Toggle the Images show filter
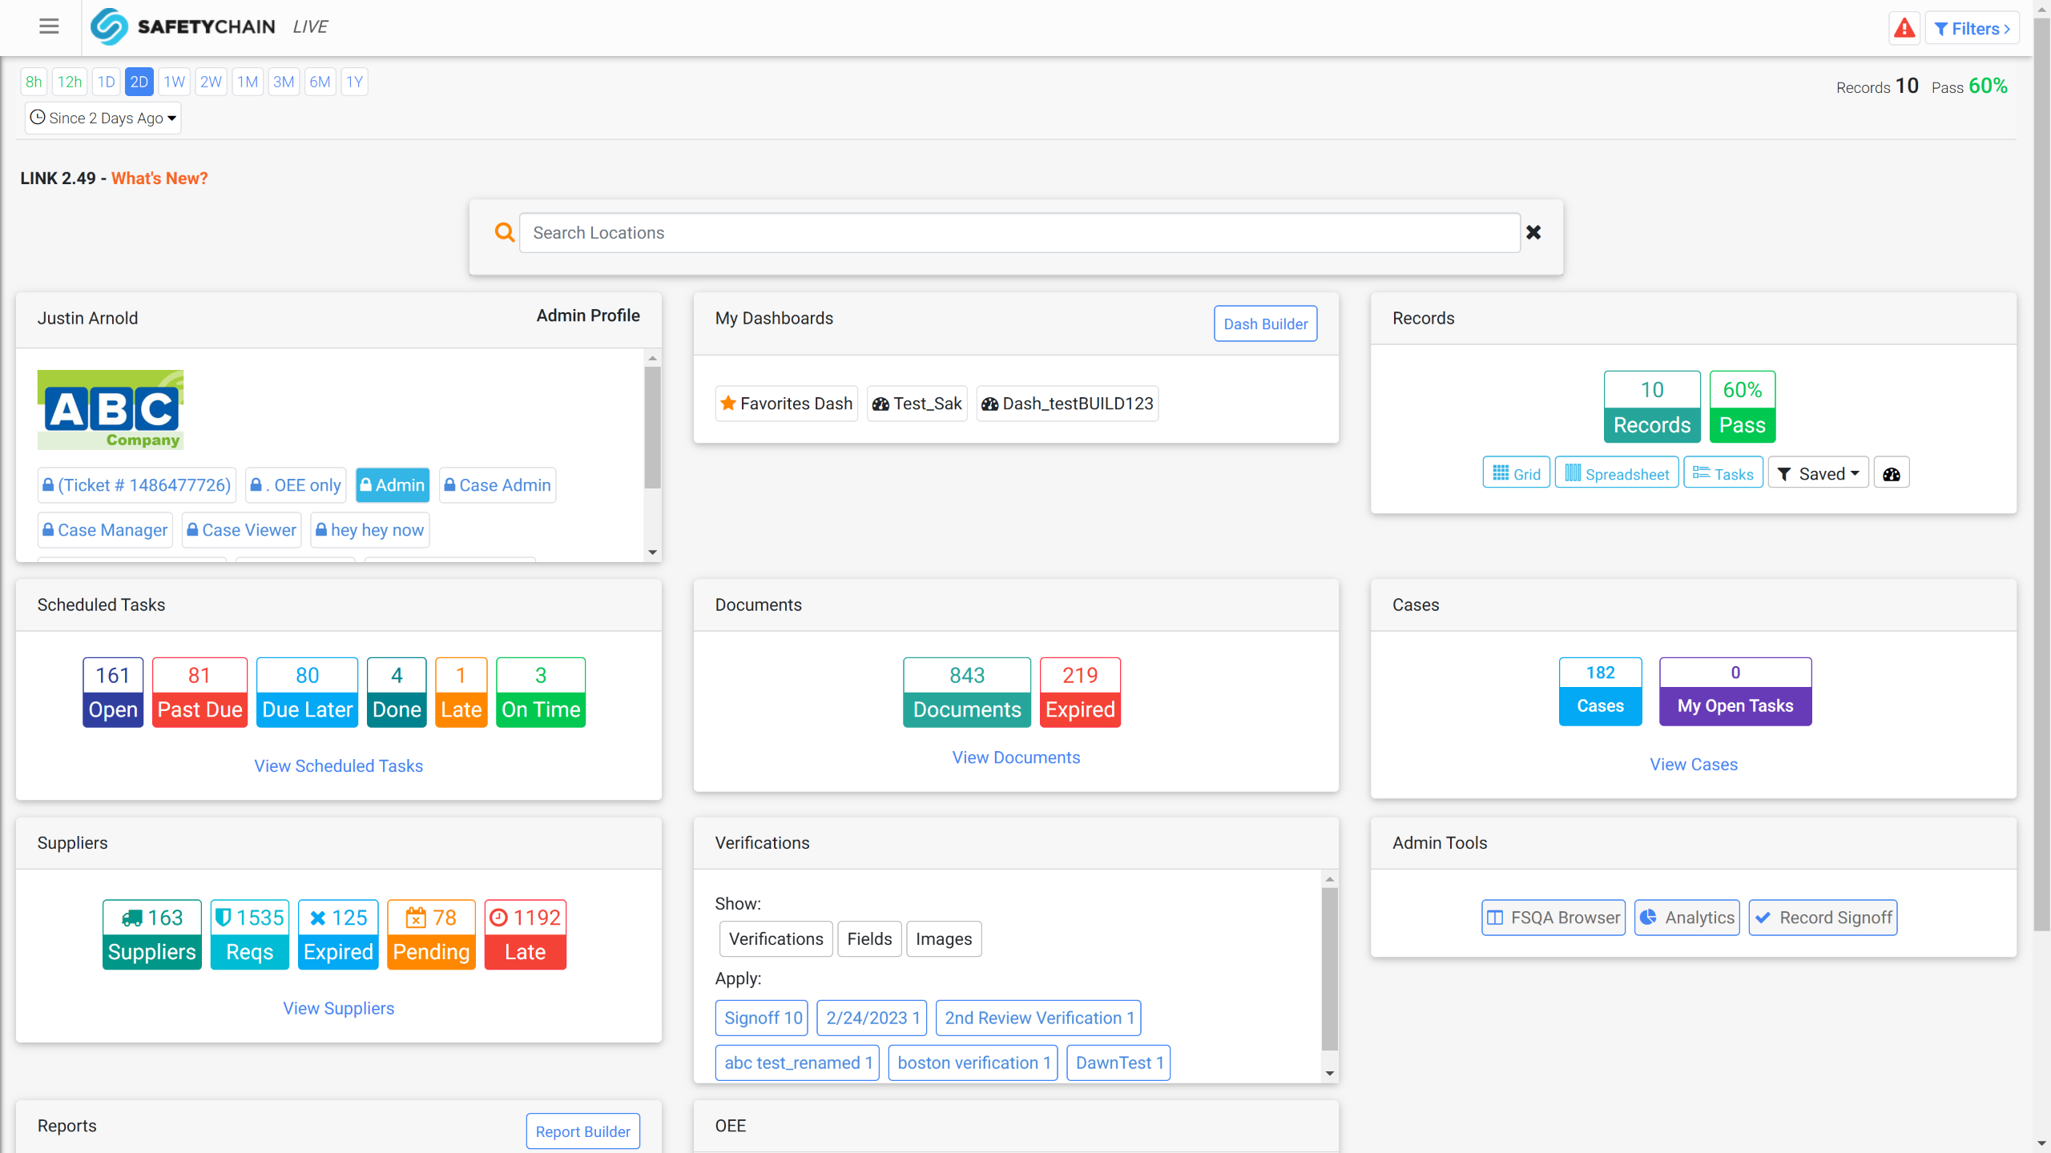Viewport: 2051px width, 1153px height. click(943, 938)
